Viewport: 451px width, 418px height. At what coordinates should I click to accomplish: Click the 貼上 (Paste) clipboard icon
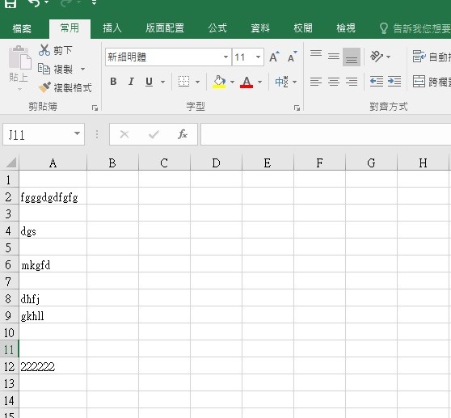pos(19,58)
